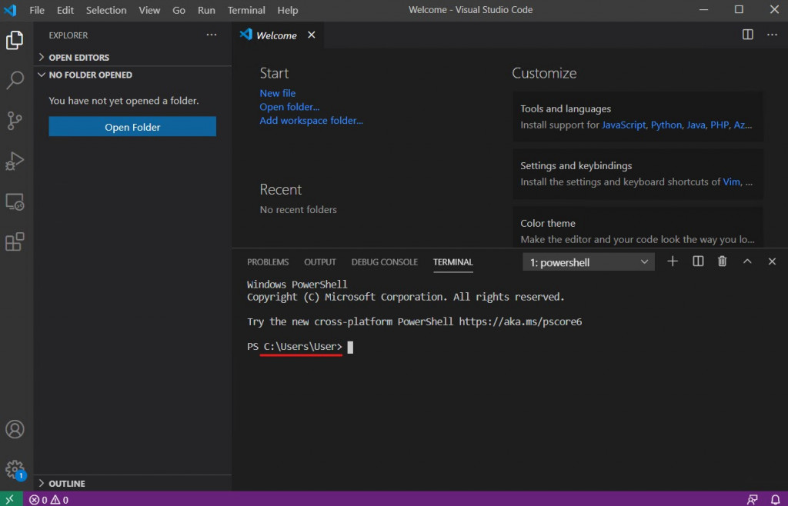Screen dimensions: 788x506
Task: Expand the Open Editors section
Action: pos(132,57)
